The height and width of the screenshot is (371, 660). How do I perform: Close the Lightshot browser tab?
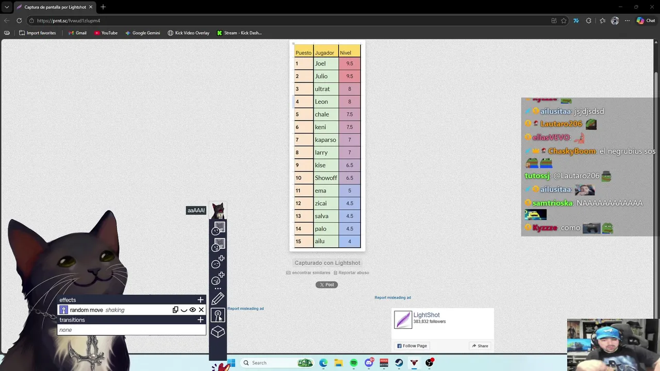pos(91,7)
